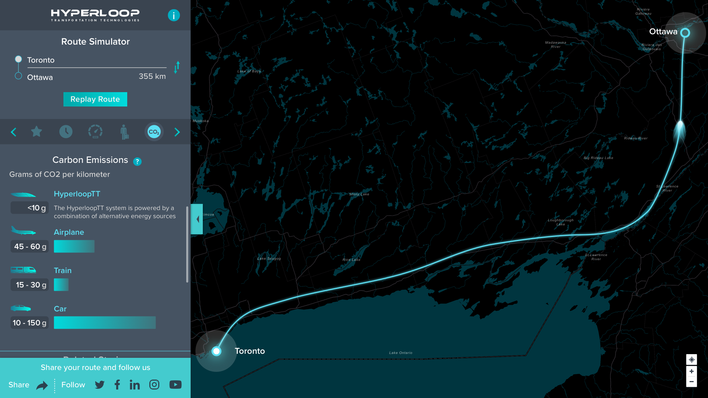The height and width of the screenshot is (398, 708).
Task: Open the passenger with luggage tab
Action: (124, 132)
